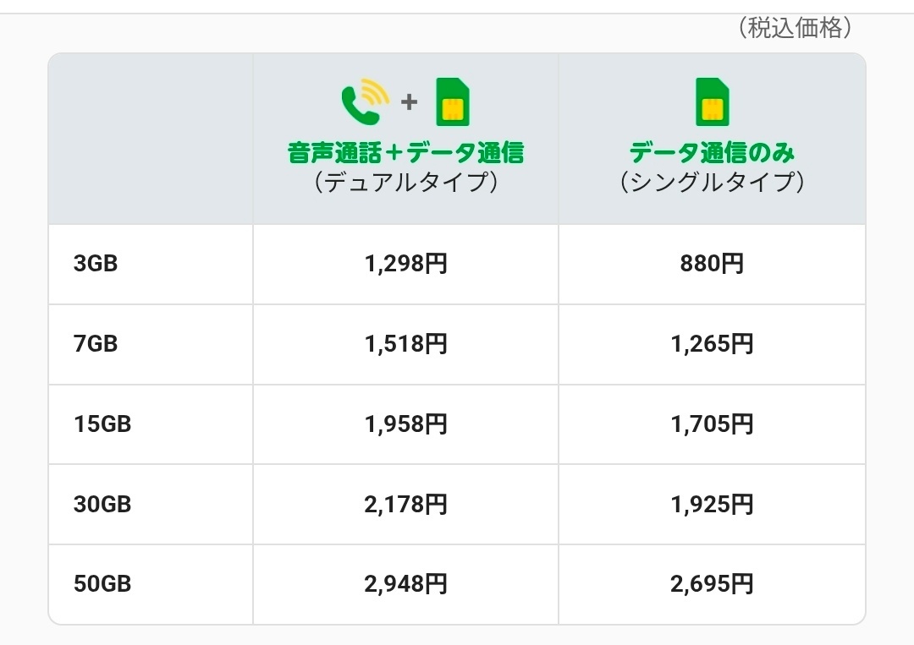Image resolution: width=914 pixels, height=645 pixels.
Task: Choose the 1,705円 price cell
Action: click(x=712, y=424)
